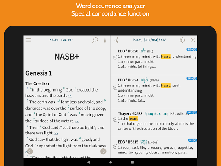Follow the >> link after verse 1
The height and width of the screenshot is (166, 221).
click(70, 96)
